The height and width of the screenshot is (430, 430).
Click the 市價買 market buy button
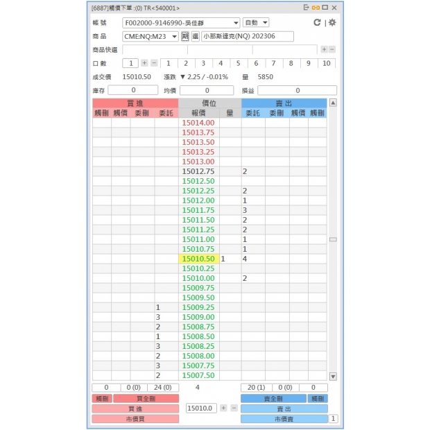(135, 419)
